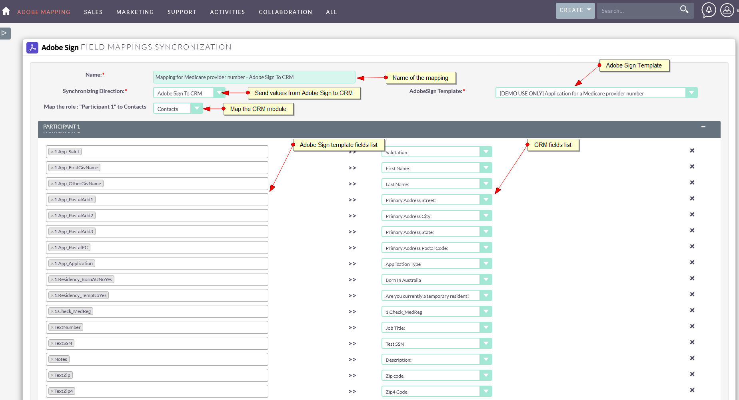
Task: Delete the Test SSN mapping row
Action: point(692,342)
